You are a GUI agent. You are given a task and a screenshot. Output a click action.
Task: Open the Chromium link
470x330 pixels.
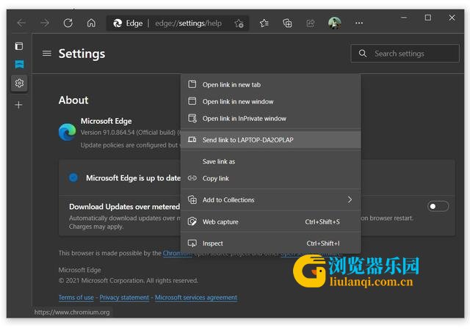(177, 253)
